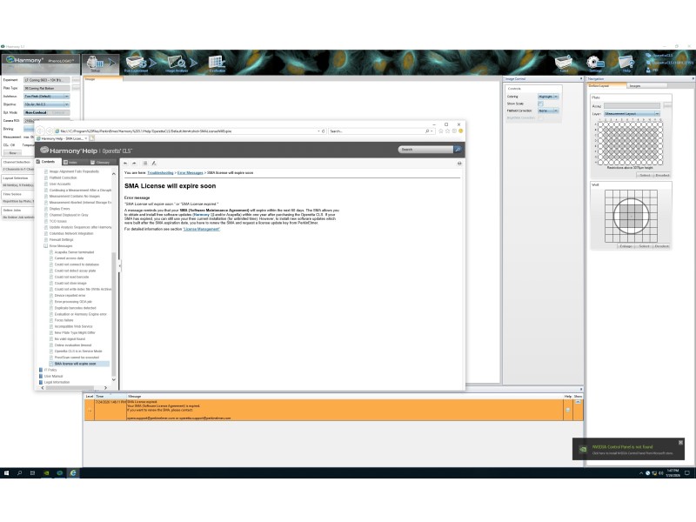The width and height of the screenshot is (696, 522).
Task: Open browser favorites star icon
Action: [x=447, y=131]
